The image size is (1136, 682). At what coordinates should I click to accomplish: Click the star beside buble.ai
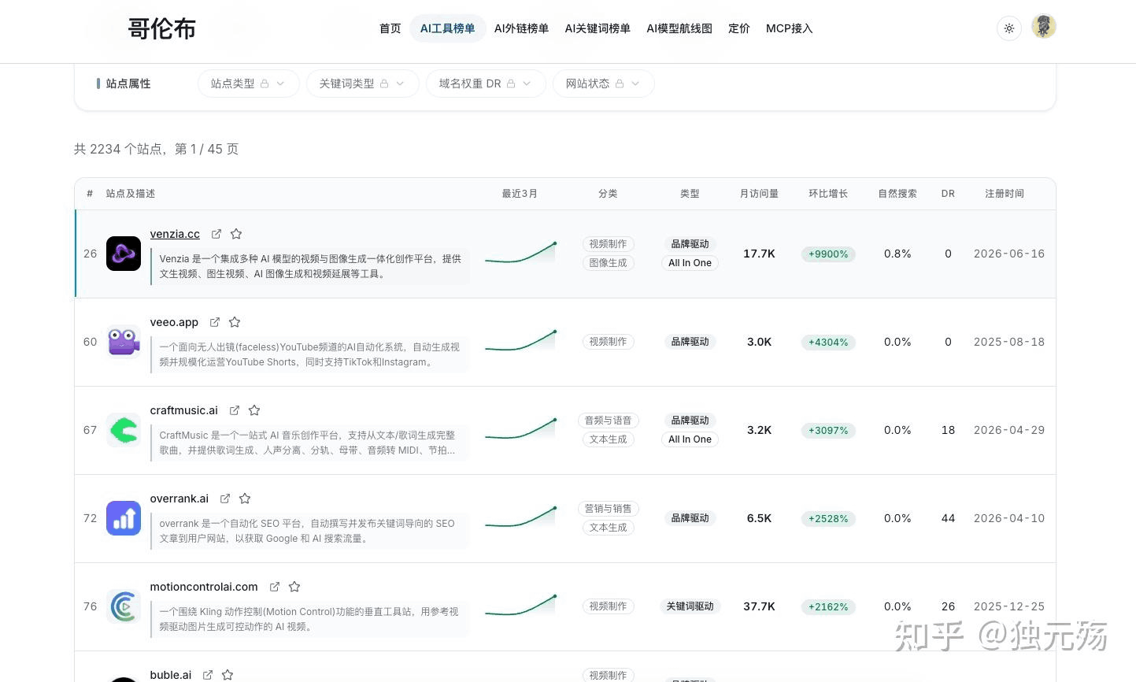228,675
